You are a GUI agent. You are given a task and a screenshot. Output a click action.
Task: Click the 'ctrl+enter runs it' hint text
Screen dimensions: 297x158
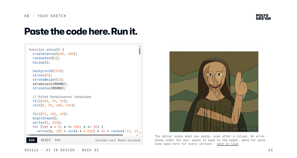click(105, 140)
